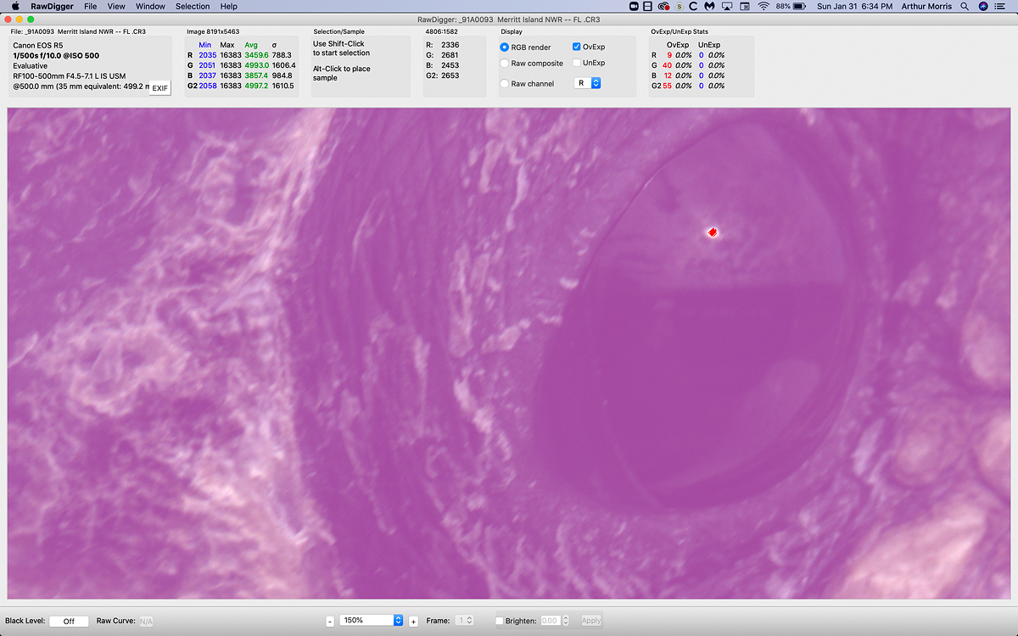Screen dimensions: 1018x636
Task: Open the Window menu
Action: click(x=150, y=6)
